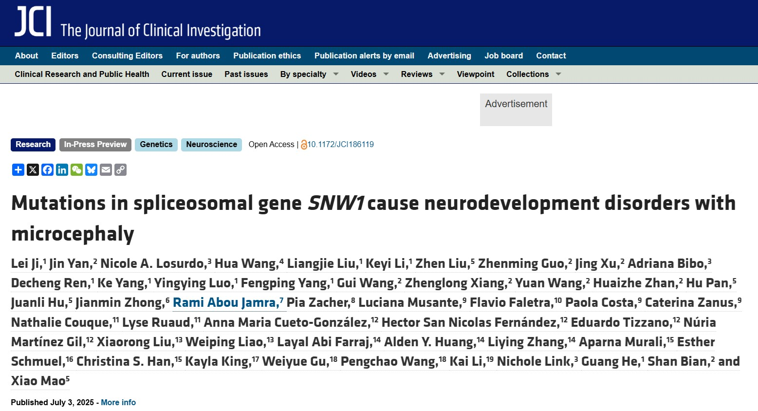Open Publication alerts by email
Viewport: 758px width, 411px height.
click(364, 56)
